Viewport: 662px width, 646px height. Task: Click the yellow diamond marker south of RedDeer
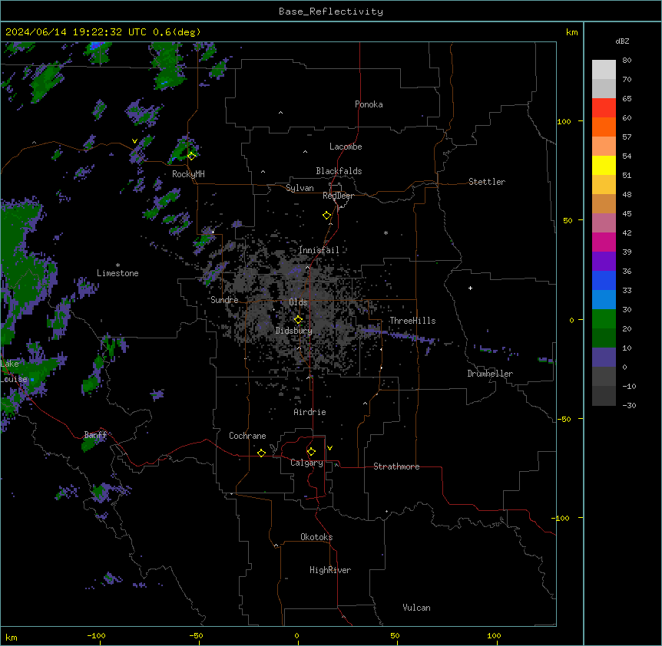[x=327, y=215]
